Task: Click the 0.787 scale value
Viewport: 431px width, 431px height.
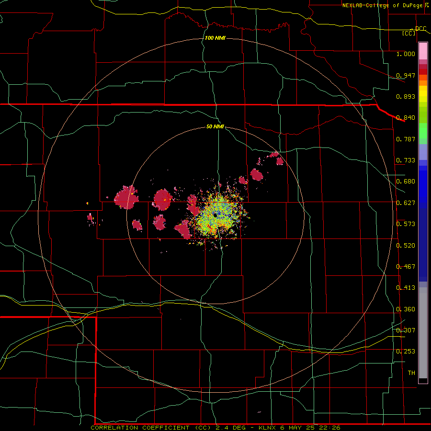Action: coord(406,139)
